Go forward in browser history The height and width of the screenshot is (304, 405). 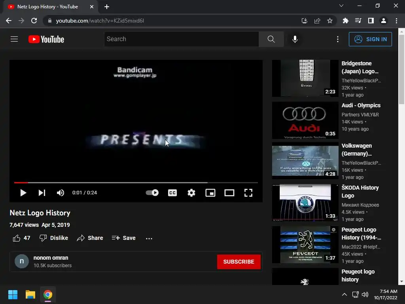pyautogui.click(x=21, y=21)
